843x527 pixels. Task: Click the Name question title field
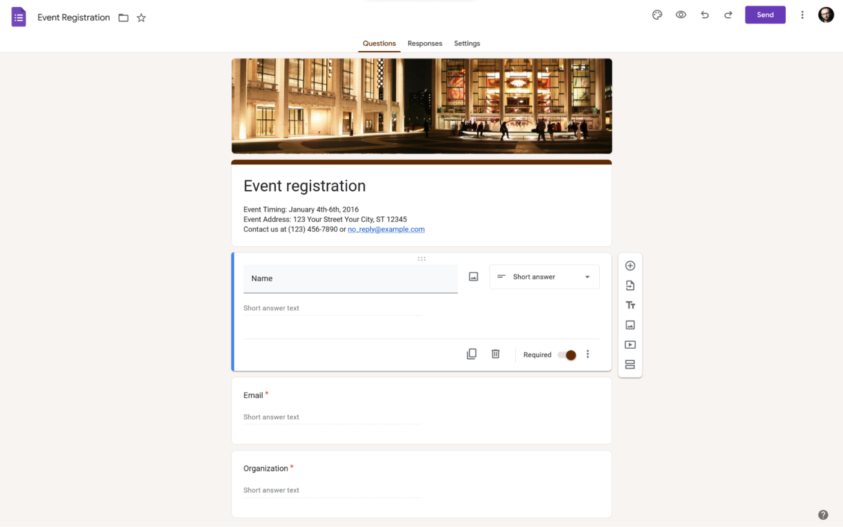[x=350, y=278]
